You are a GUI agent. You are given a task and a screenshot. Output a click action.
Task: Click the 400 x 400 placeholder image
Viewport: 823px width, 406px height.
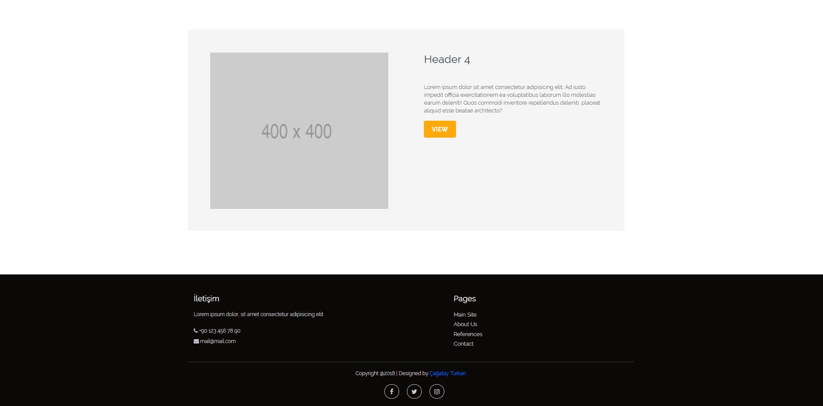[x=299, y=131]
